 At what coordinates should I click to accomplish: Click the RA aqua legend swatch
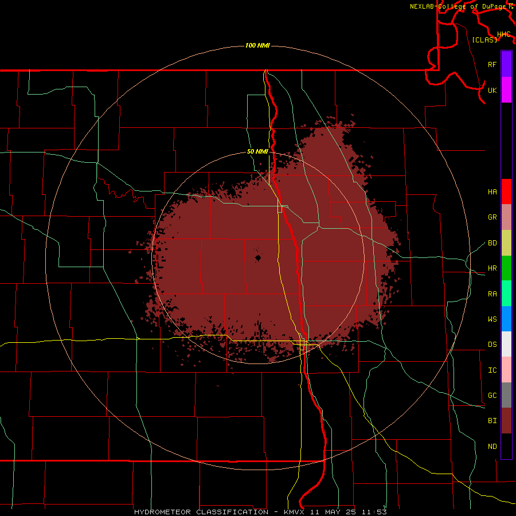point(506,294)
